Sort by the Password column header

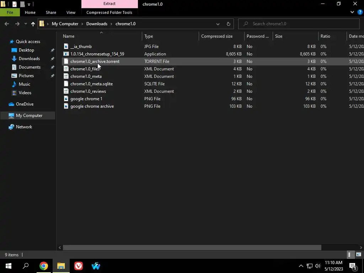click(x=258, y=36)
